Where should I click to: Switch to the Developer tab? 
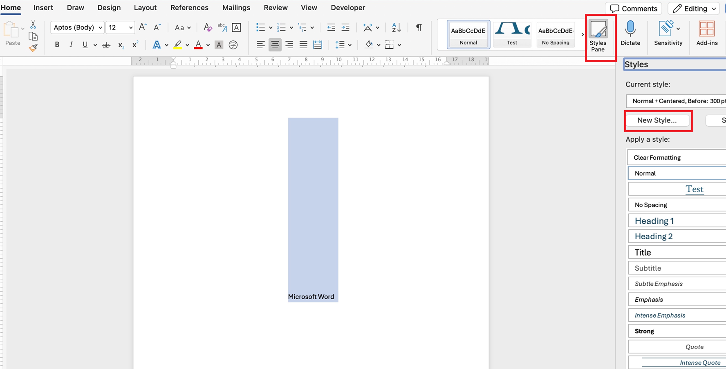pyautogui.click(x=348, y=8)
